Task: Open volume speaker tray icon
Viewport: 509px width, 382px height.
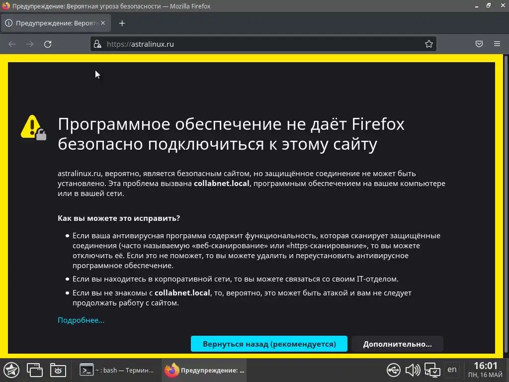Action: [x=413, y=370]
